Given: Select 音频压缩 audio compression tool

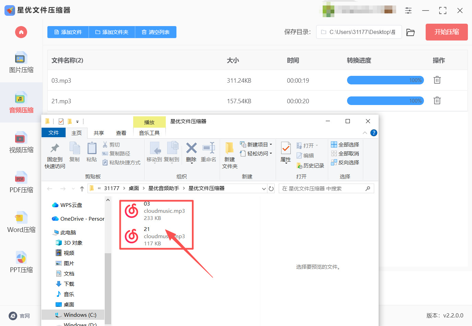Looking at the screenshot, I should 21,103.
